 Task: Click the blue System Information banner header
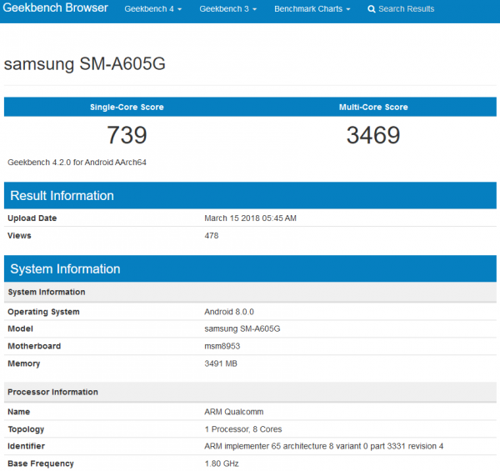pyautogui.click(x=250, y=268)
